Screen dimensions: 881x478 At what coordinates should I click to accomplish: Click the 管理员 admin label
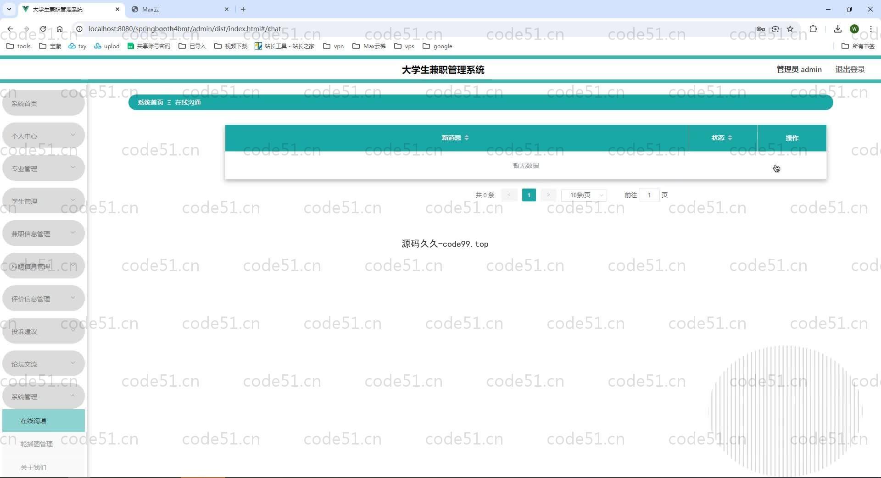(x=799, y=69)
